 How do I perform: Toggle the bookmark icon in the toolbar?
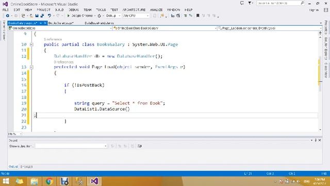[x=197, y=16]
